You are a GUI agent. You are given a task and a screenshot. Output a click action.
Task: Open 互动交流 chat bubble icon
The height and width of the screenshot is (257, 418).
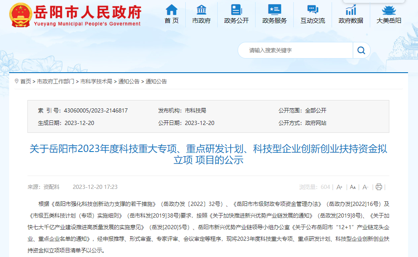[312, 10]
